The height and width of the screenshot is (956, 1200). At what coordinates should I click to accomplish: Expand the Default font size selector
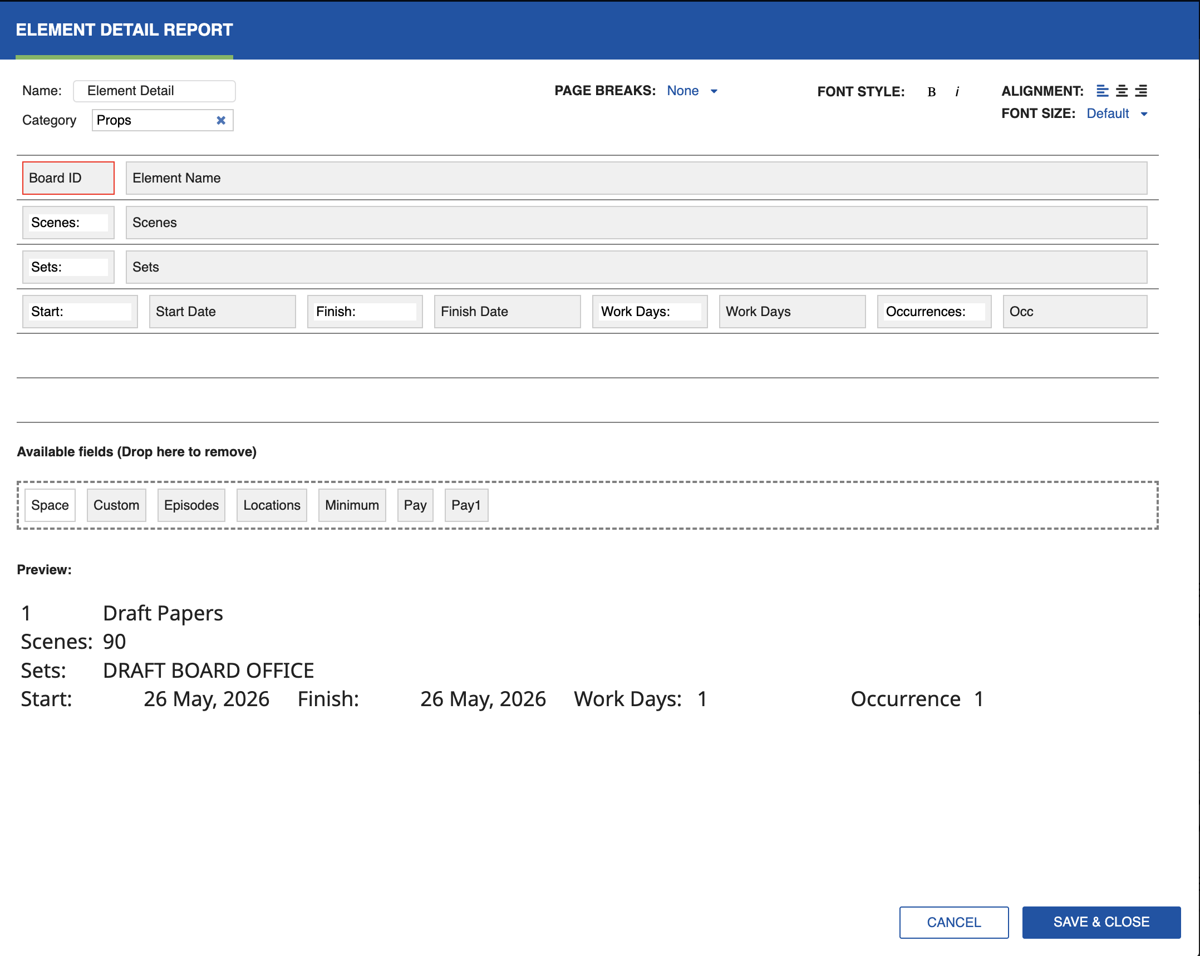tap(1116, 114)
